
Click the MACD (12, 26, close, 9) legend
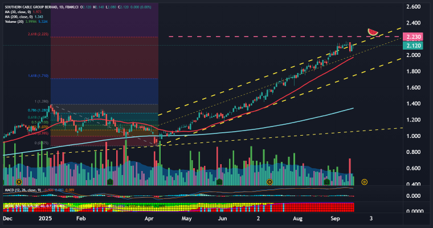point(20,189)
